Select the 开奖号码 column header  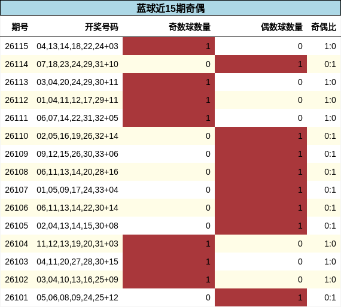point(102,27)
